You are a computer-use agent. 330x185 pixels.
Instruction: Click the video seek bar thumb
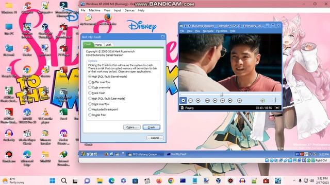click(221, 95)
